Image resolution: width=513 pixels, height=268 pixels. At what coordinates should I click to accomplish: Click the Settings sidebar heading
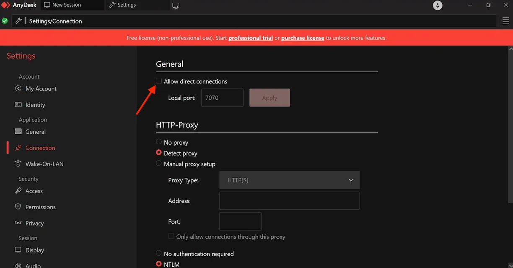(21, 56)
